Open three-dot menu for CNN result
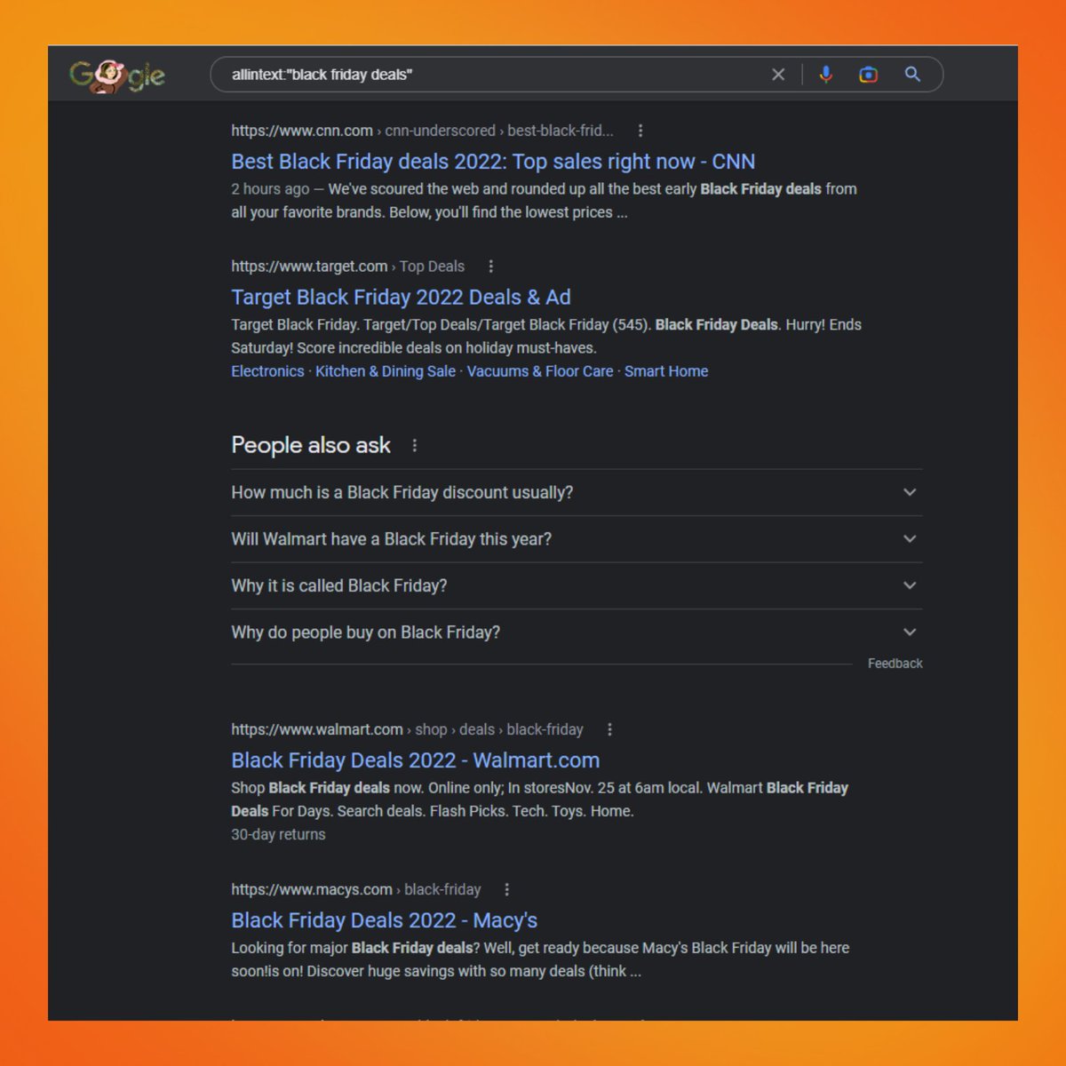Viewport: 1066px width, 1066px height. (640, 131)
